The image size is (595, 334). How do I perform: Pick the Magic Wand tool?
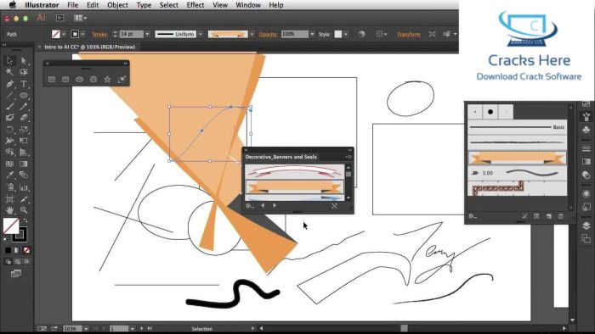[x=10, y=72]
